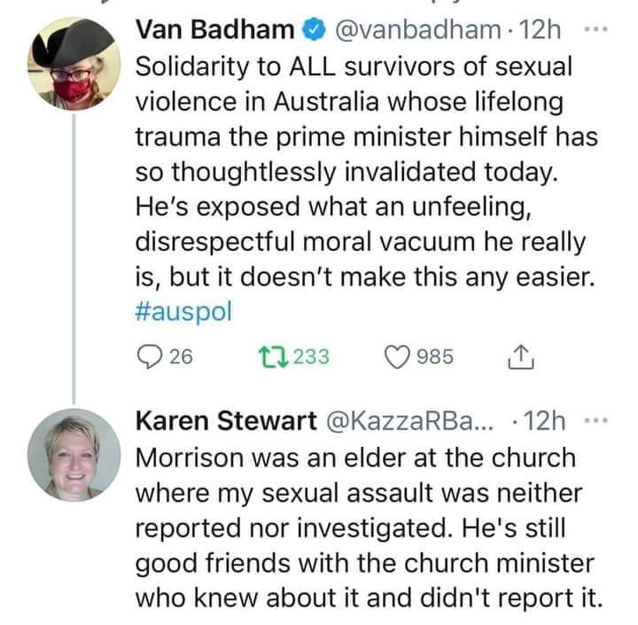The image size is (638, 625).
Task: Click the reply speech bubble icon
Action: [149, 356]
